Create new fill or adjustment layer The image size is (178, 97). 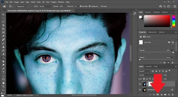(162, 95)
